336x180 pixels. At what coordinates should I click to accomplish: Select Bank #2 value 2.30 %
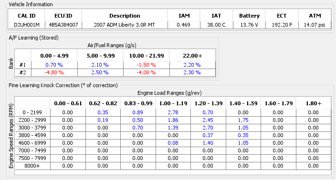pos(192,72)
